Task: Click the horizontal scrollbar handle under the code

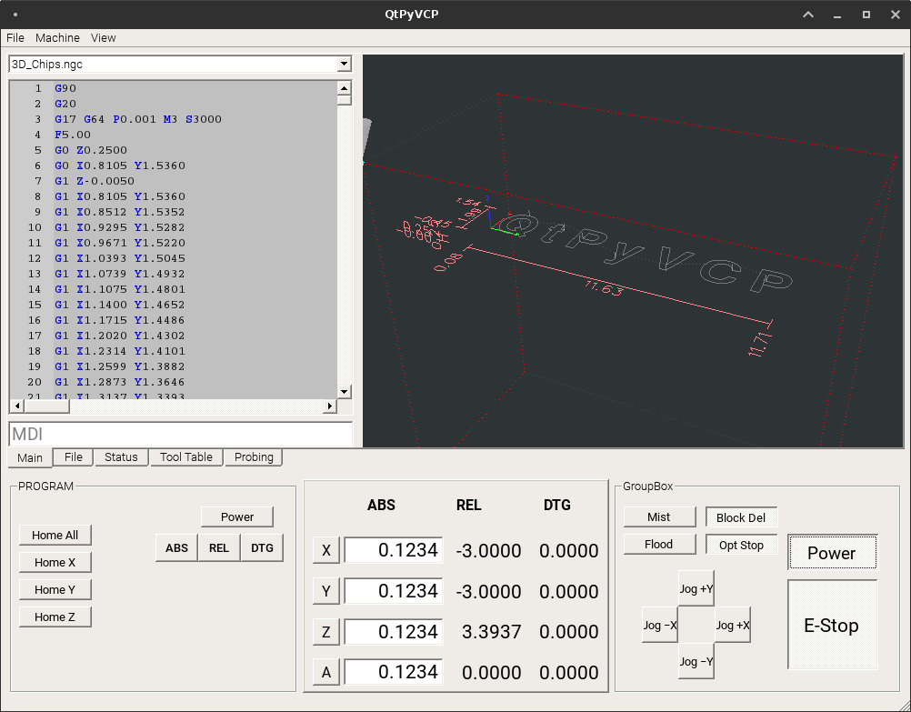Action: coord(46,406)
